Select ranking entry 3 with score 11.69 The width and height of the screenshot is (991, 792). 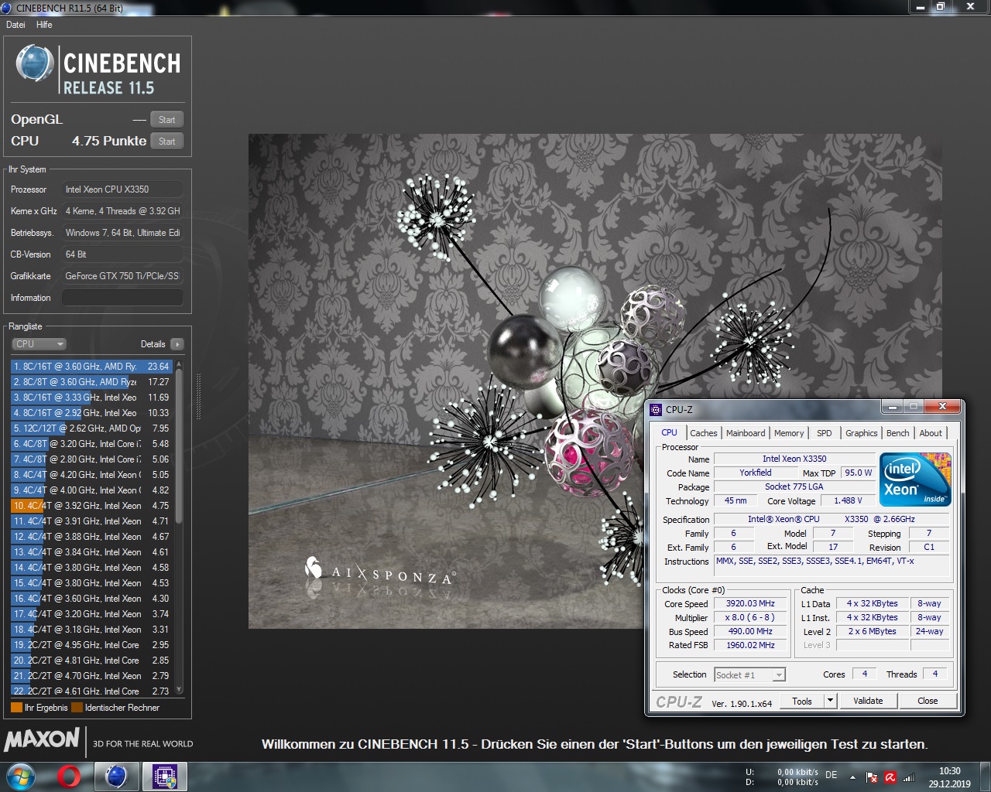(92, 398)
